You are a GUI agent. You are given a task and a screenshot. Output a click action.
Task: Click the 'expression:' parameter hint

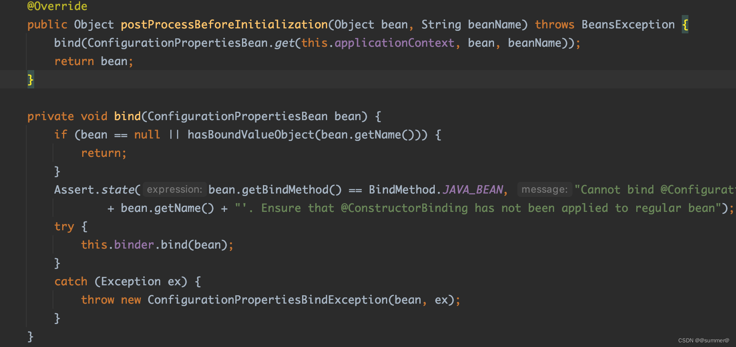[174, 189]
